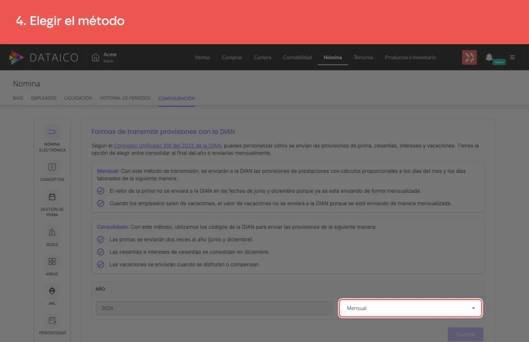The height and width of the screenshot is (342, 529).
Task: Switch to the HISTORIAL DE PERIODOS tab
Action: 125,98
